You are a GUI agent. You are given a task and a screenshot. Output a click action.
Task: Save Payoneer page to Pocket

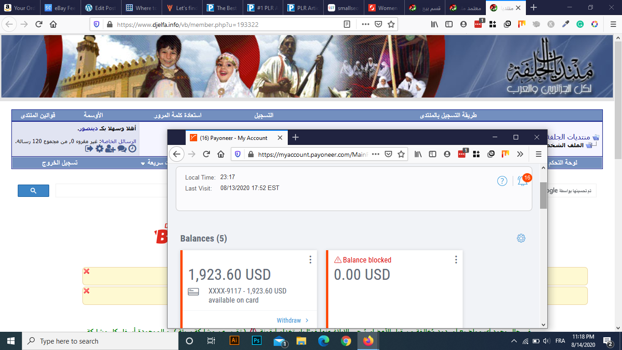coord(388,154)
